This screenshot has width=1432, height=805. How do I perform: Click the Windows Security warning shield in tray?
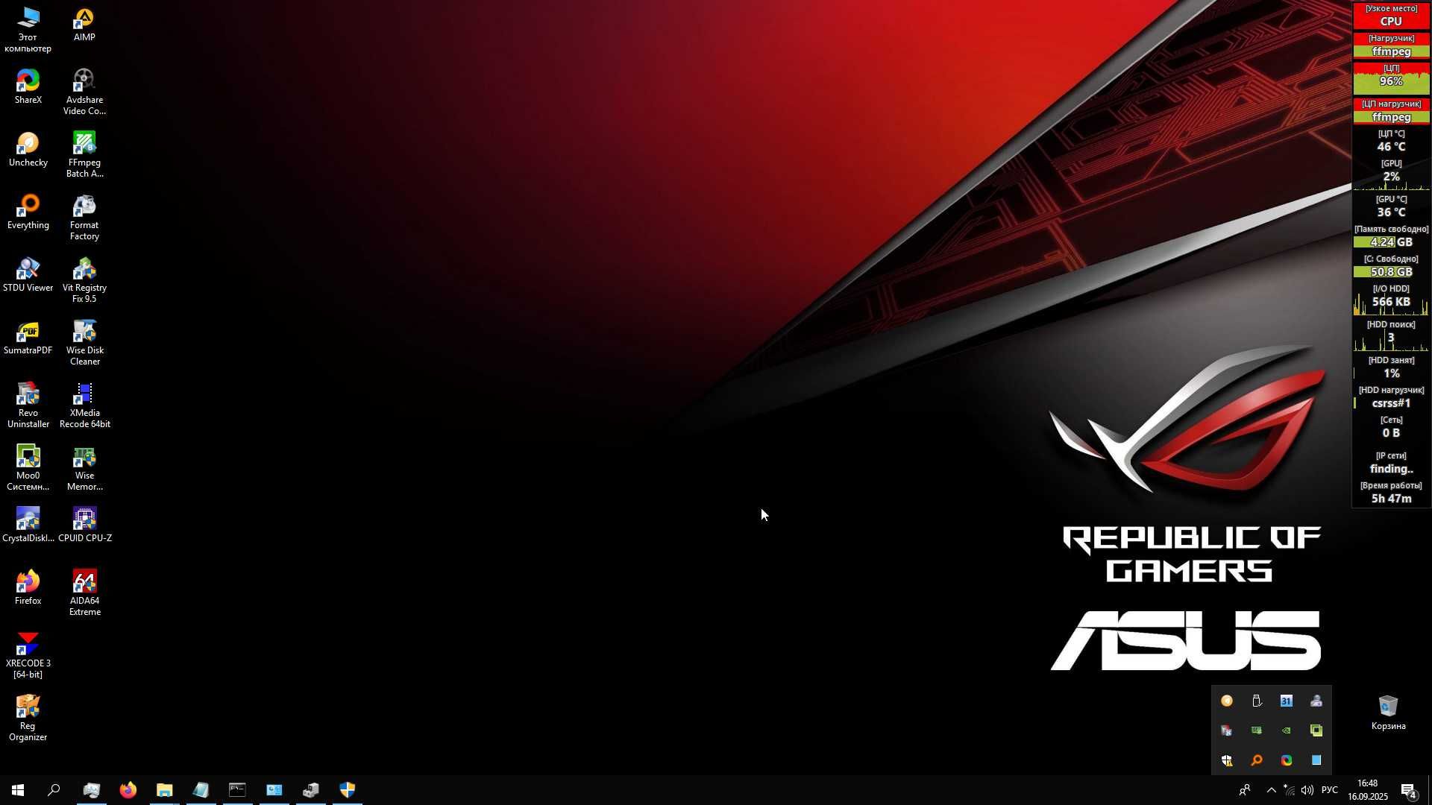(1227, 760)
